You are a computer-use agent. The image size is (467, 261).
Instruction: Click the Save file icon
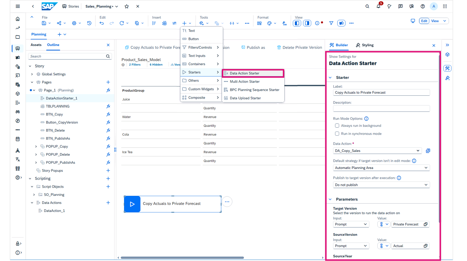pyautogui.click(x=44, y=23)
